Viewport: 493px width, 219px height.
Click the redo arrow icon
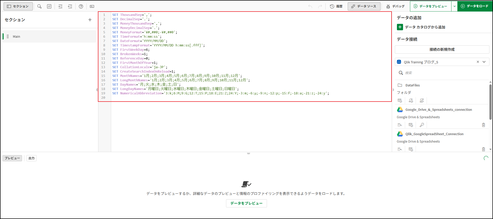320,6
